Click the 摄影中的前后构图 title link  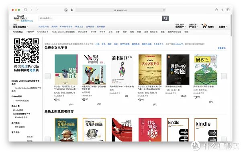click(174, 87)
